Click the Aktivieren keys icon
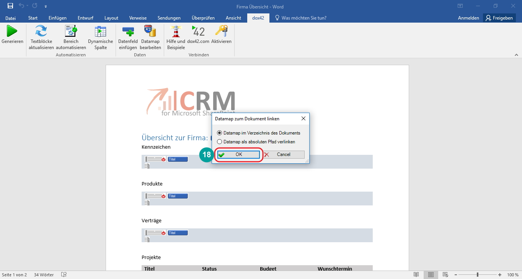522x279 pixels. 221,31
